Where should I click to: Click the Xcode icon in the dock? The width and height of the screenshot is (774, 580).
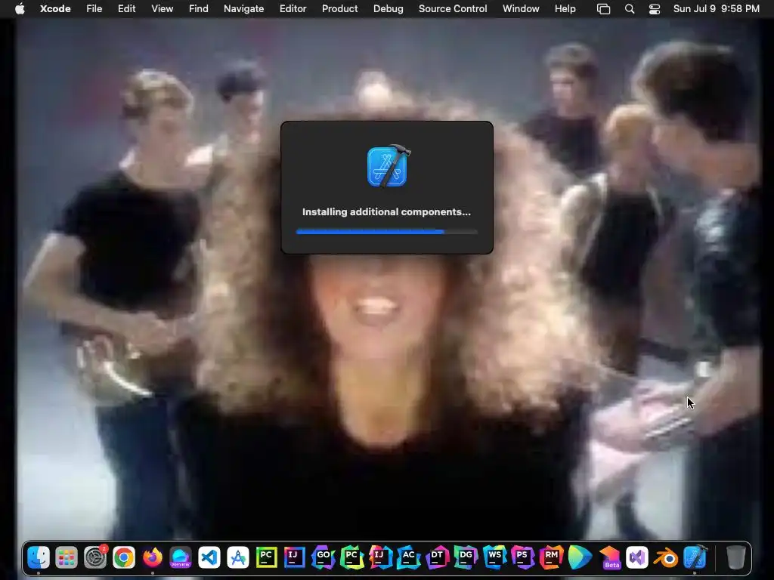pyautogui.click(x=695, y=558)
